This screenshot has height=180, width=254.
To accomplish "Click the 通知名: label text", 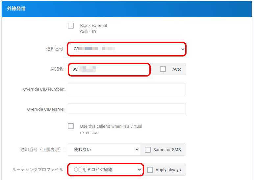I will (57, 69).
